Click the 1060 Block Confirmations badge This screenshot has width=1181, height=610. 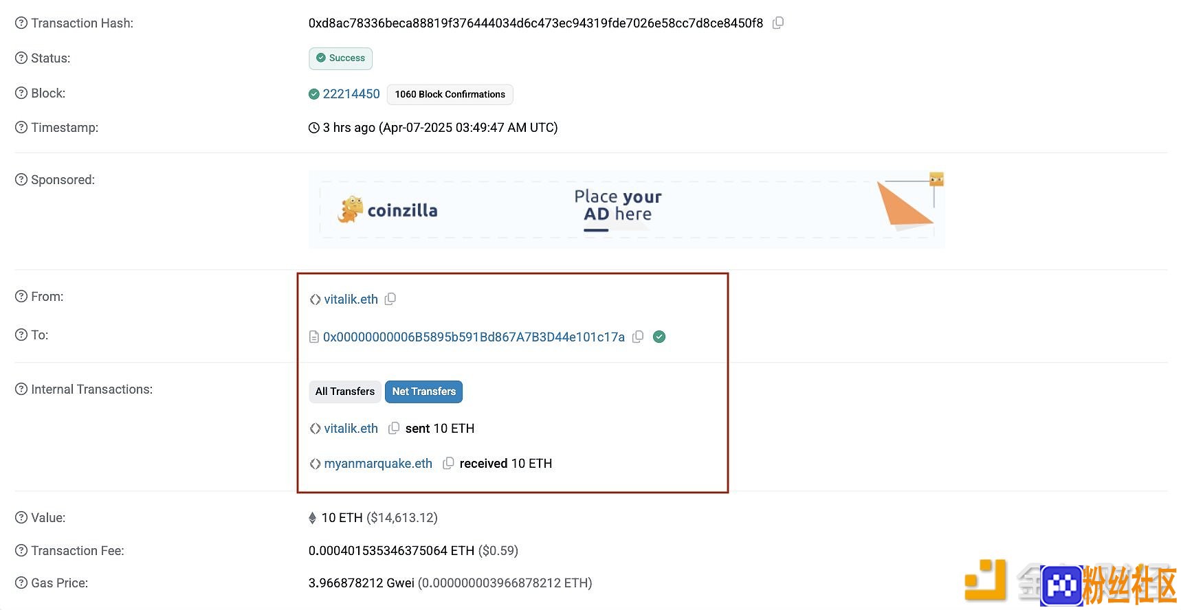450,94
